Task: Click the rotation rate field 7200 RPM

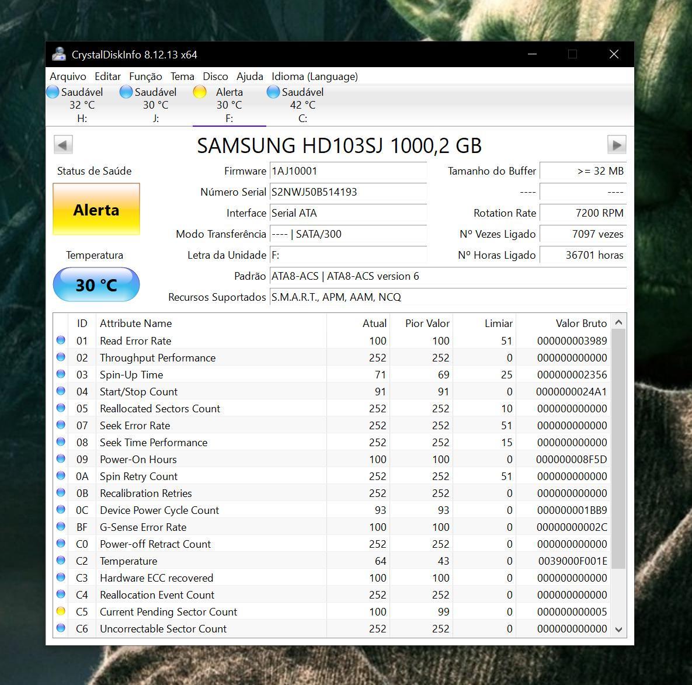Action: (x=583, y=213)
